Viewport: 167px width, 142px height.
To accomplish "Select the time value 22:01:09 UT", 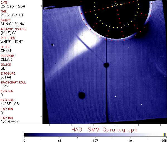I will click(11, 15).
